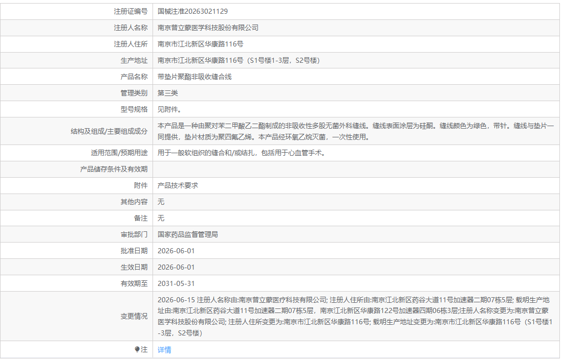Click the 生效日期 label
This screenshot has width=563, height=360.
pos(134,267)
